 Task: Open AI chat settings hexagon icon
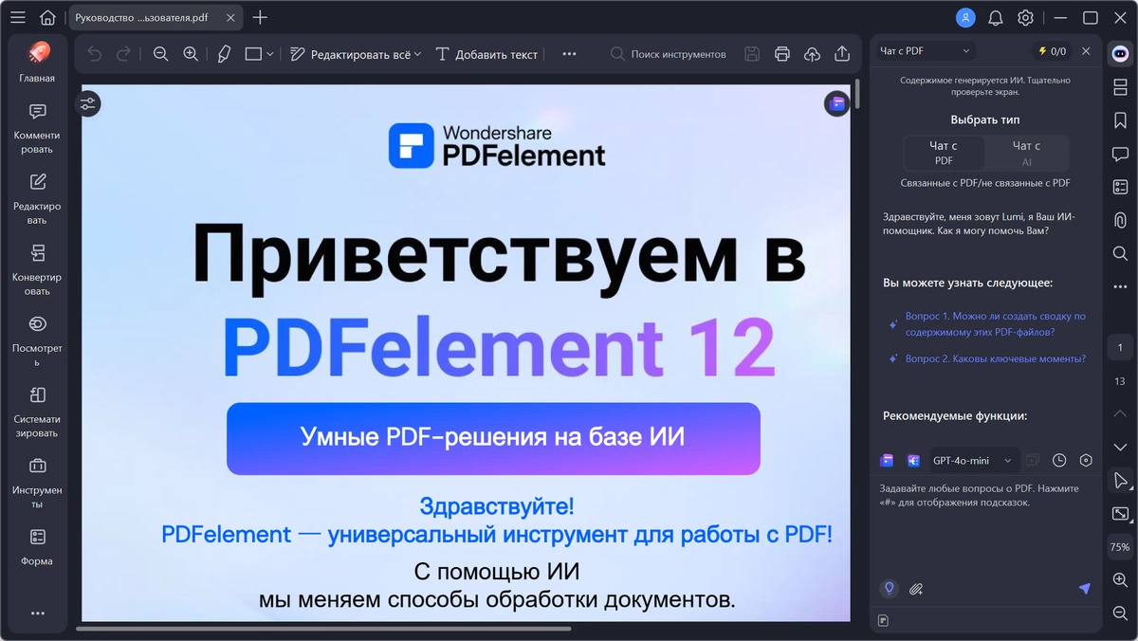click(x=1086, y=460)
